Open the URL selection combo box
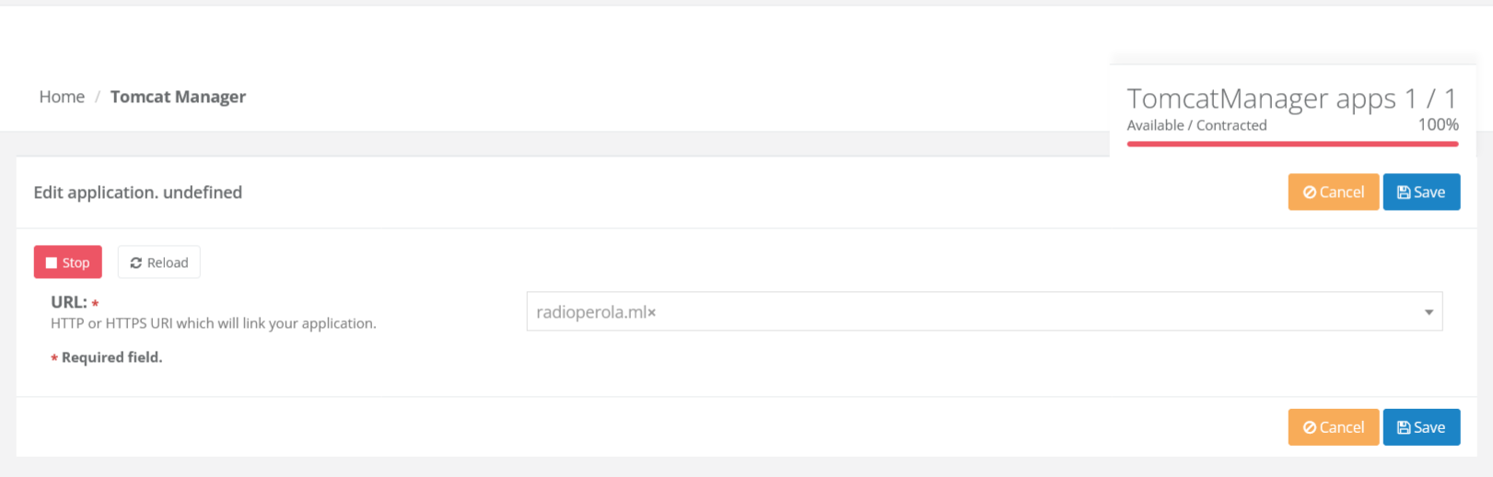The image size is (1493, 477). tap(984, 311)
